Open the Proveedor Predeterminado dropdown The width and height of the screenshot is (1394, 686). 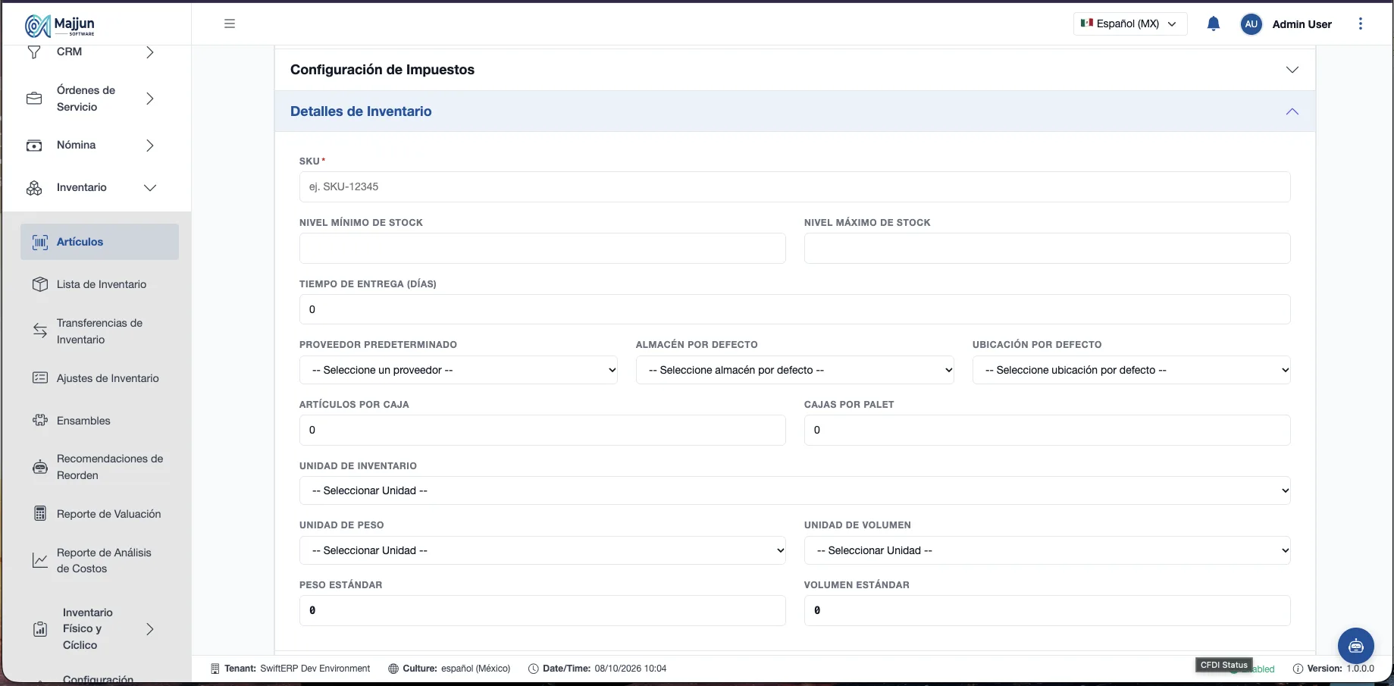click(x=459, y=370)
